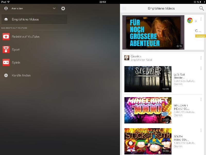Open the Gronkh channel name link
This screenshot has width=206, height=155.
136,56
